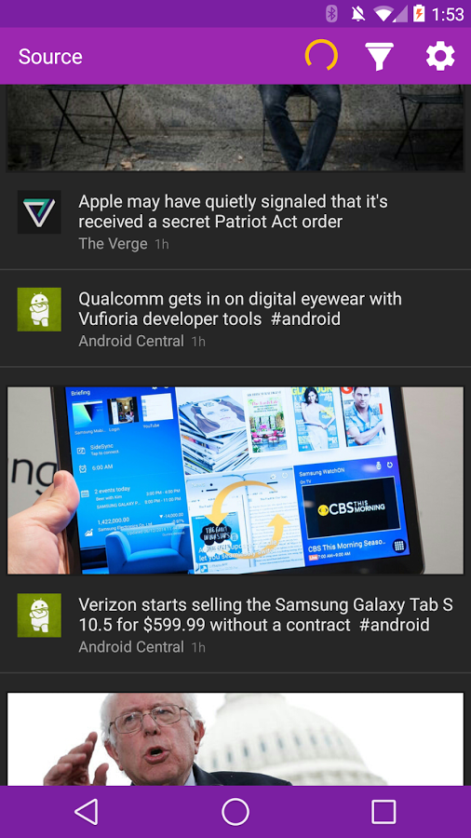
Task: Tap Android Central logo beside Verizon article
Action: coord(39,615)
